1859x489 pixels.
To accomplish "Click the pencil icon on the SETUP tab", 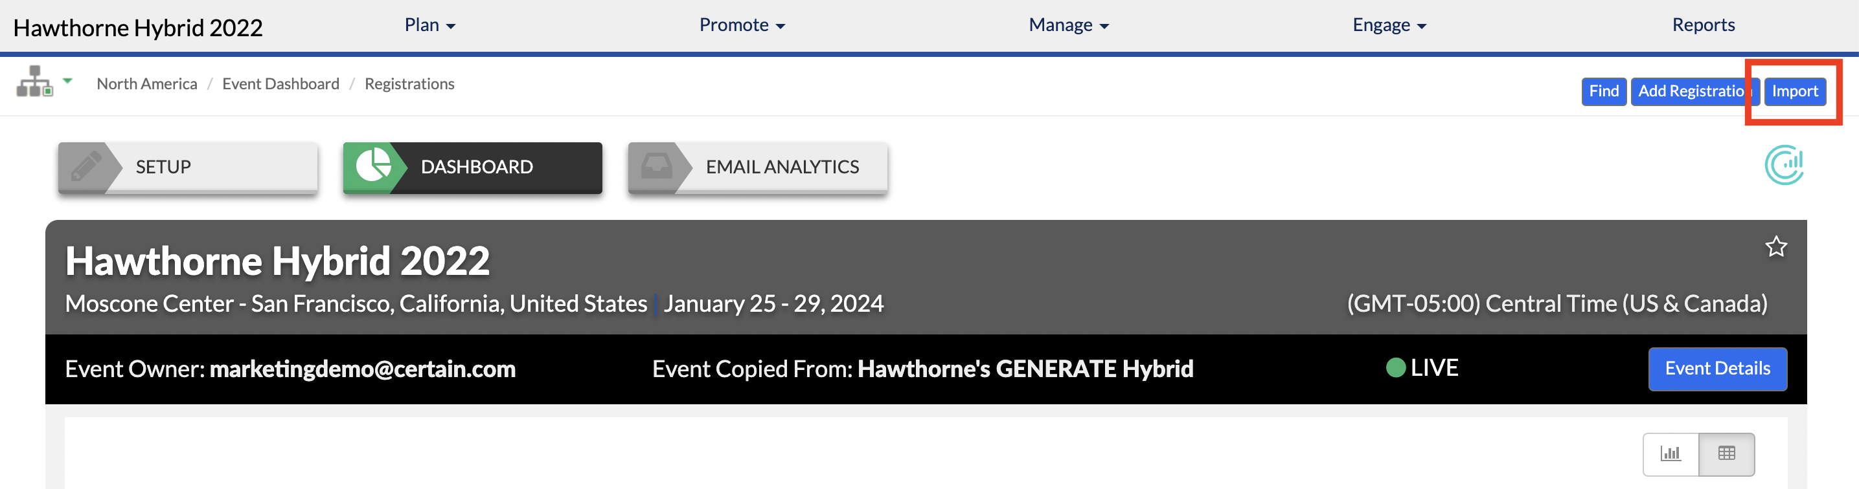I will point(86,167).
